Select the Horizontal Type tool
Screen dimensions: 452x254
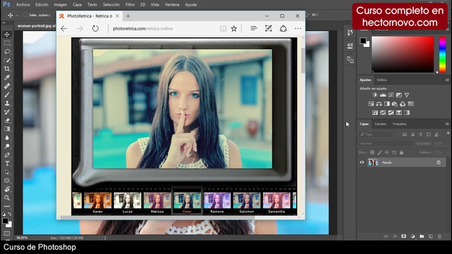pyautogui.click(x=7, y=164)
